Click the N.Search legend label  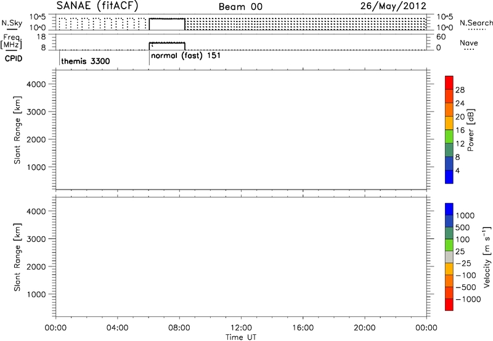point(476,23)
